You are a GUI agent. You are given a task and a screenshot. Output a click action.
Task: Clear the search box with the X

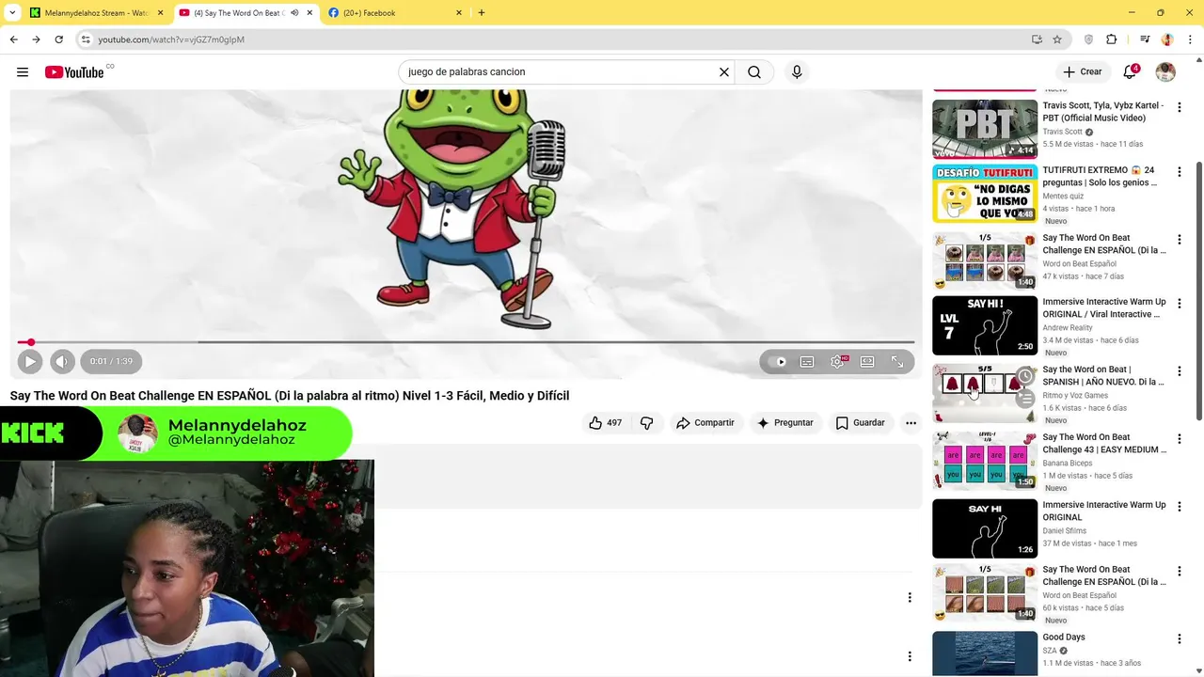click(724, 72)
